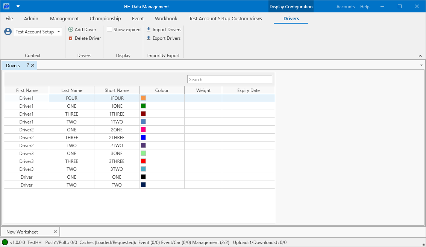This screenshot has height=247, width=426.
Task: Collapse the ribbon with the chevron
Action: (x=420, y=56)
